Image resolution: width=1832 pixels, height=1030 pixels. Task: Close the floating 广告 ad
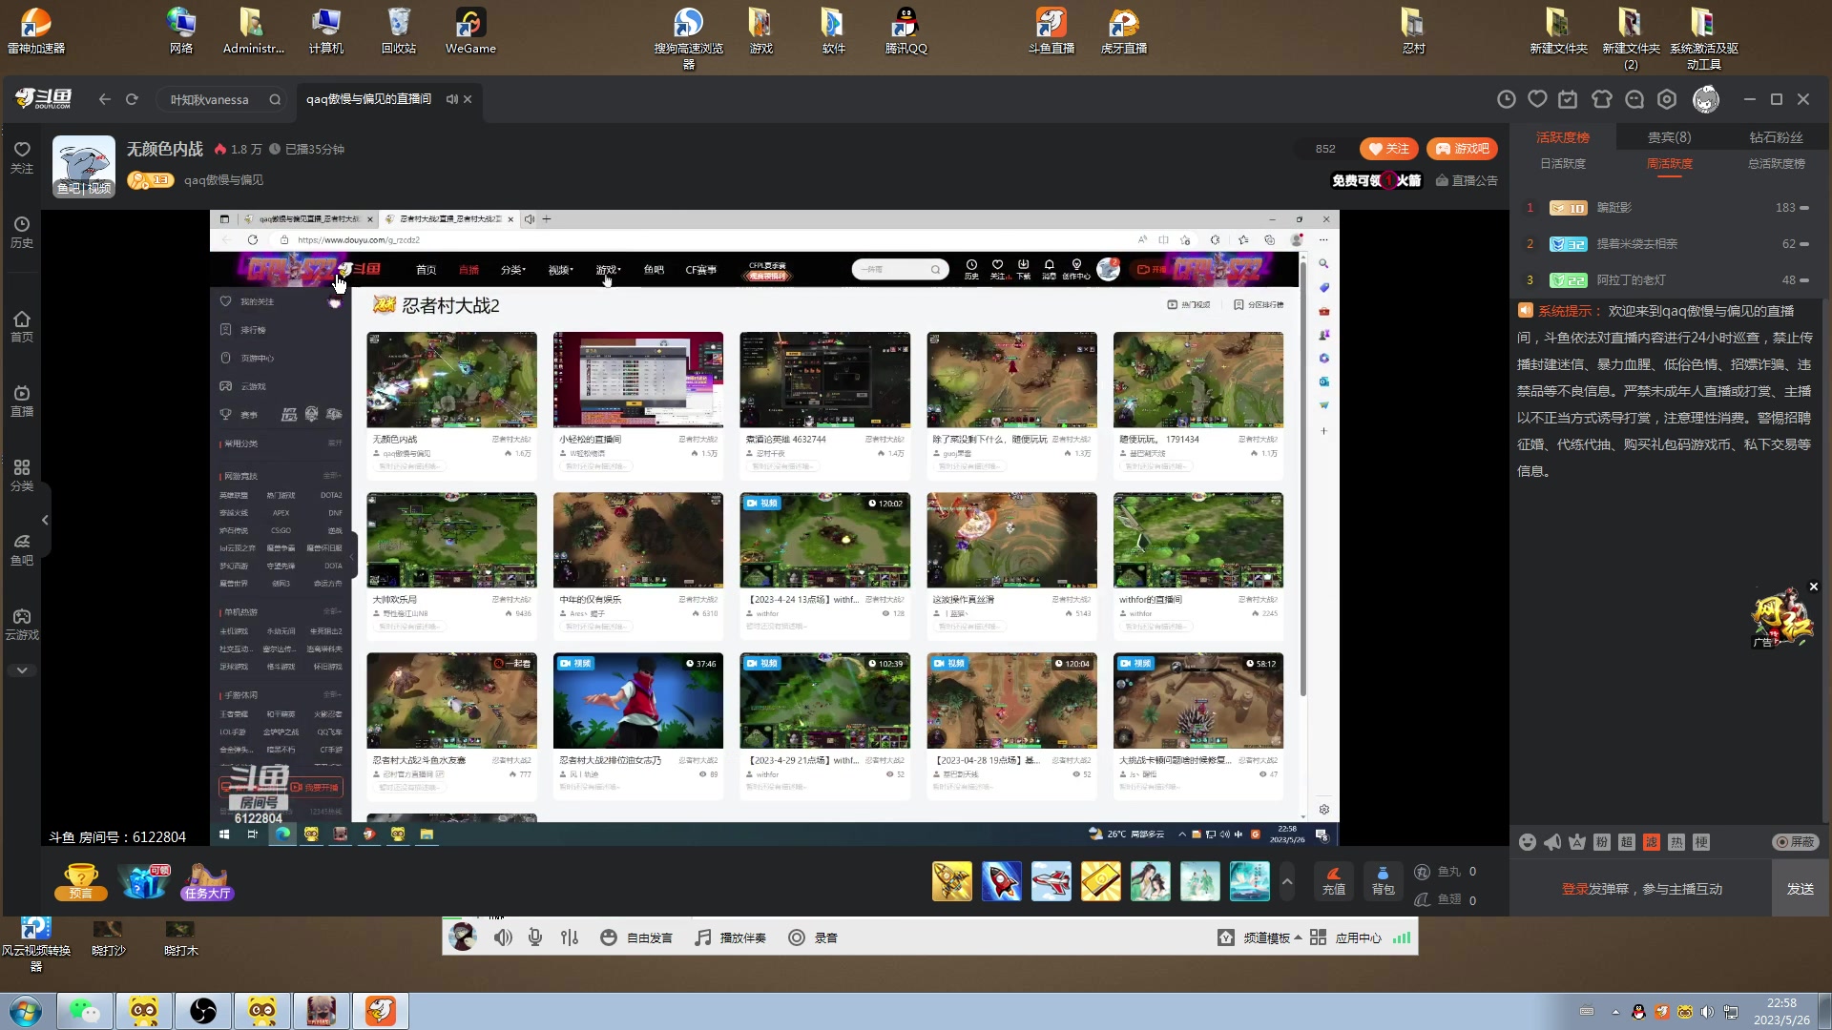pos(1814,587)
